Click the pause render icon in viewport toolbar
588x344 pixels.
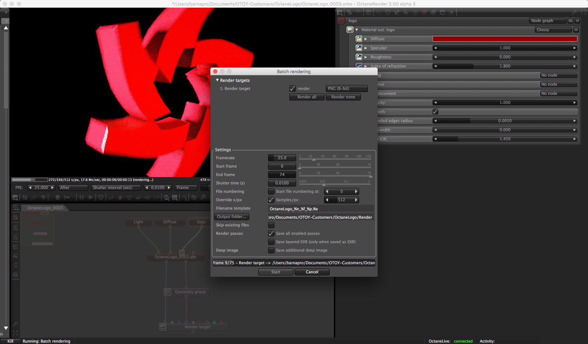[82, 197]
